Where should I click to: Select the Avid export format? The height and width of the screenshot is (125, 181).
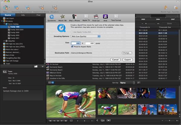pyautogui.click(x=105, y=18)
